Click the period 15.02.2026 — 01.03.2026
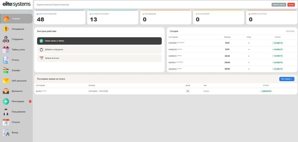Image resolution: width=298 pixels, height=142 pixels. 98,91
